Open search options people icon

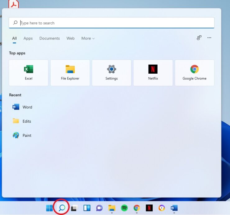coord(199,38)
